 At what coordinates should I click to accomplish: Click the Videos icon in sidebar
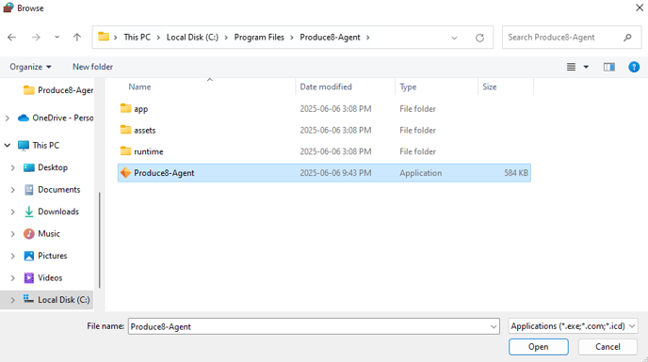tap(28, 277)
